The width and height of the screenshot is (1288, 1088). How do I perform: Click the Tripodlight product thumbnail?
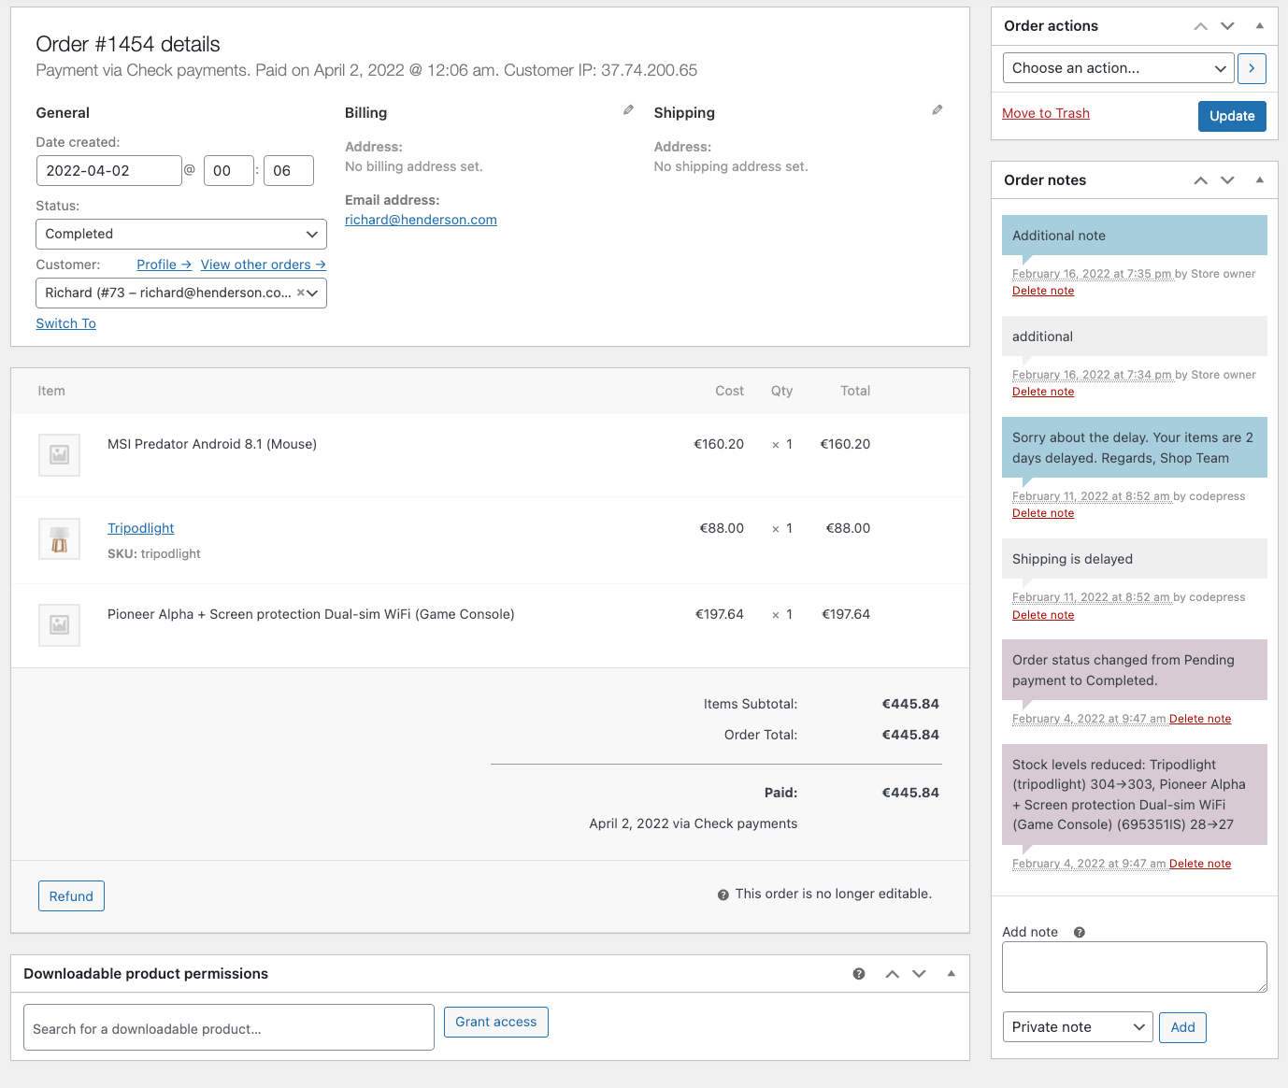[x=59, y=539]
